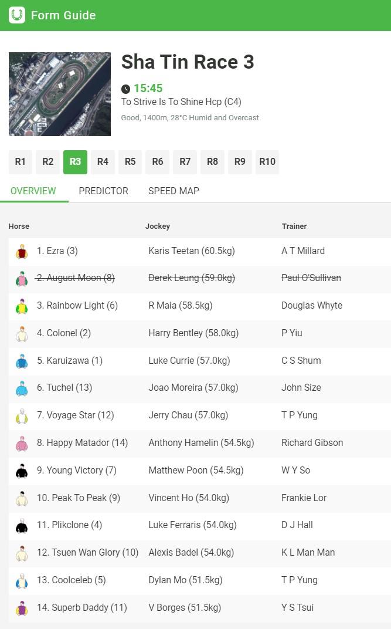Viewport: 391px width, 629px height.
Task: Click Happy Matador's pink jockey silk icon
Action: pos(22,444)
